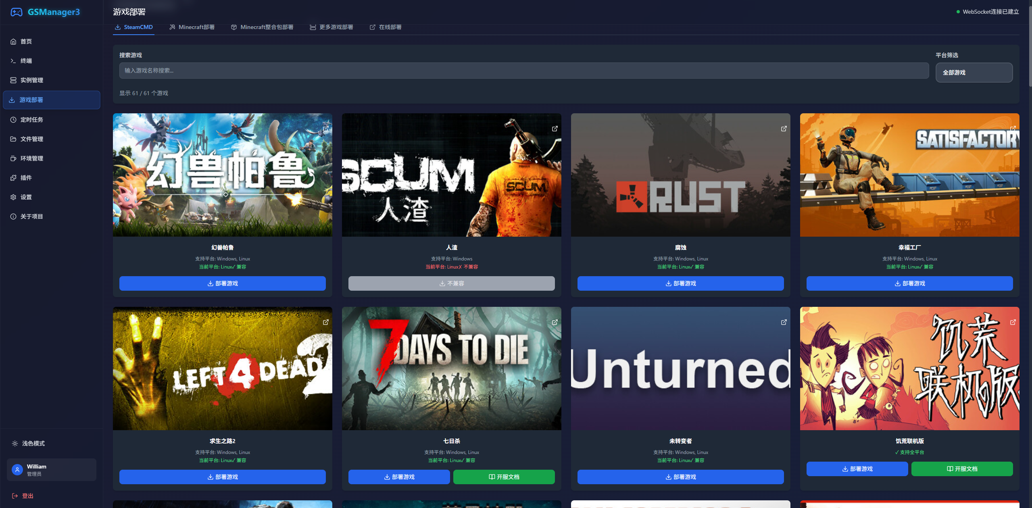The height and width of the screenshot is (508, 1032).
Task: Click the WebSocket连接已建立 status indicator
Action: (x=988, y=12)
